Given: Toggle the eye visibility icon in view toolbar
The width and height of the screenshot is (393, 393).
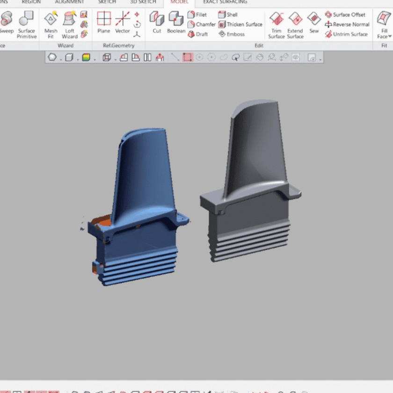Looking at the screenshot, I should pyautogui.click(x=296, y=58).
